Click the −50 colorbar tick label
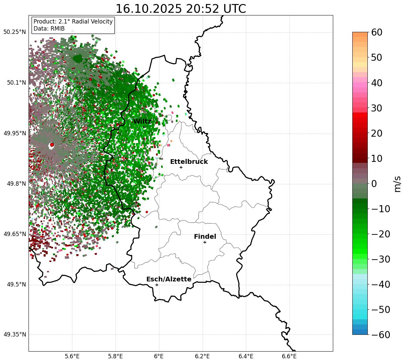Image resolution: width=405 pixels, height=363 pixels. [381, 310]
